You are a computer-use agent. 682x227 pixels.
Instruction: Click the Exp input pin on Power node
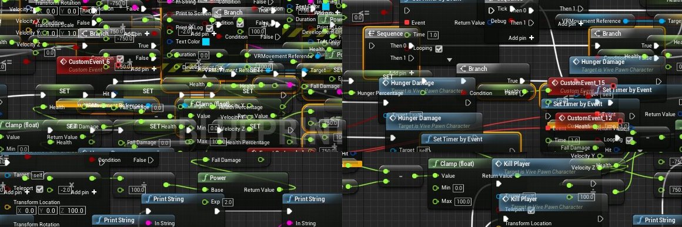click(x=205, y=202)
